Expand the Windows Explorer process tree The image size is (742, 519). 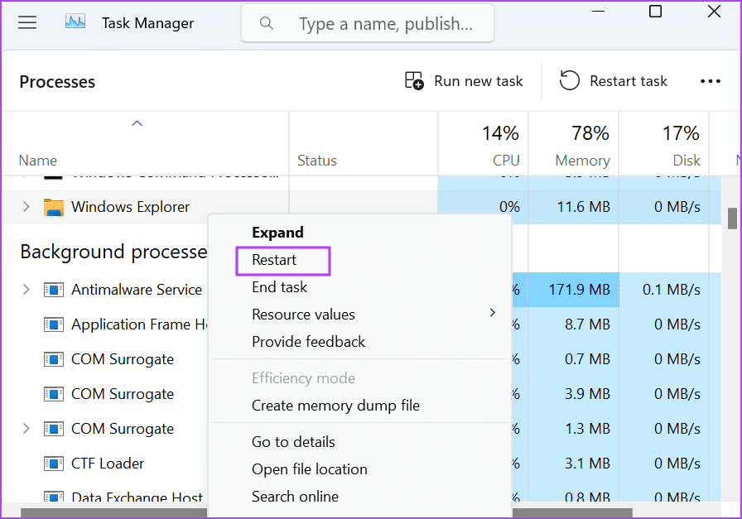[26, 208]
